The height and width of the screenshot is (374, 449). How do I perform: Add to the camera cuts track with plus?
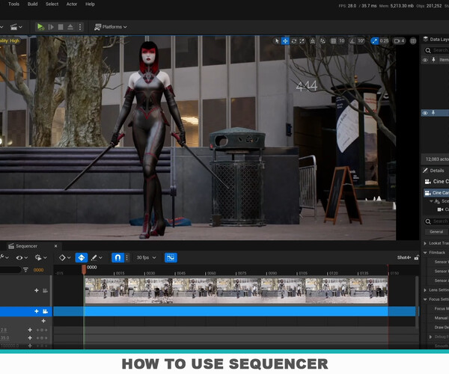click(37, 291)
